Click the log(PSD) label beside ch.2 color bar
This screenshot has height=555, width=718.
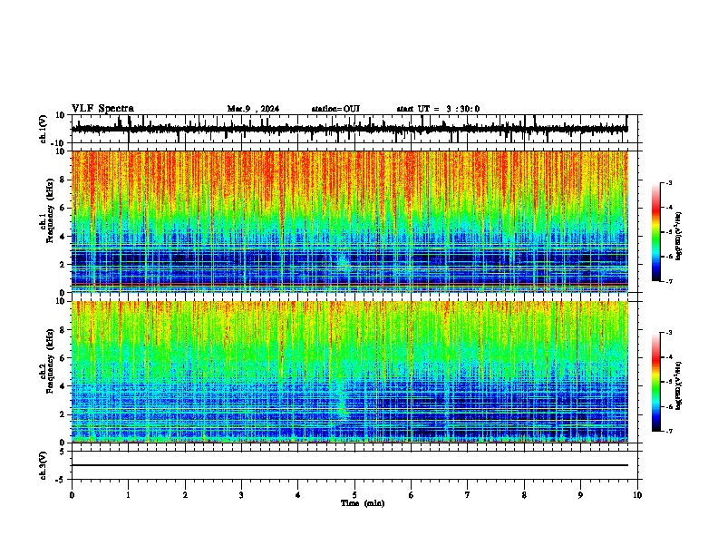click(x=678, y=385)
